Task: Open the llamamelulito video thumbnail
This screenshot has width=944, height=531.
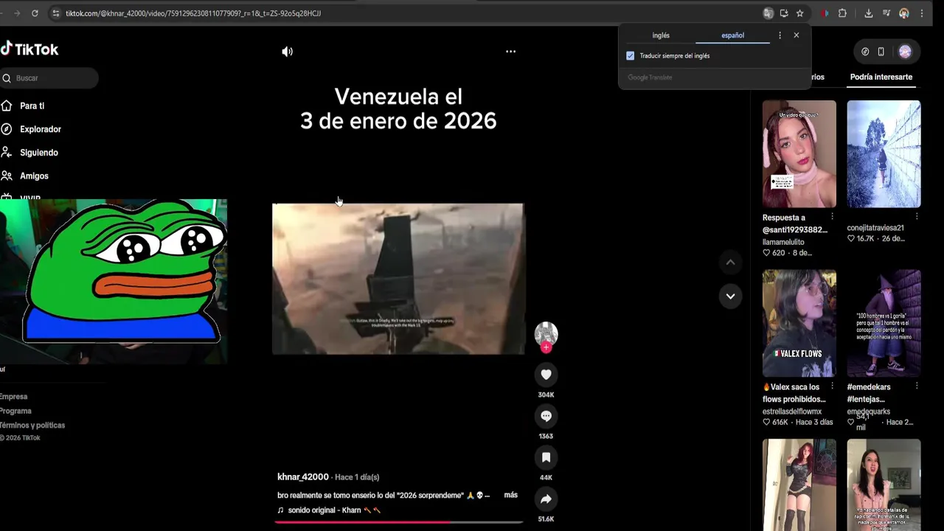Action: pos(799,154)
